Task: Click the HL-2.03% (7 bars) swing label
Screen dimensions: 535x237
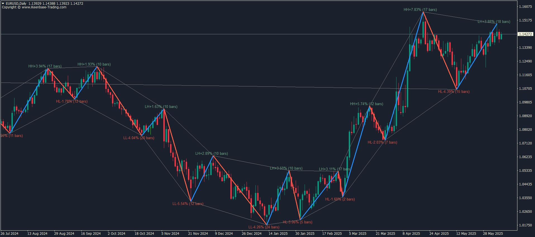Action: pos(383,142)
